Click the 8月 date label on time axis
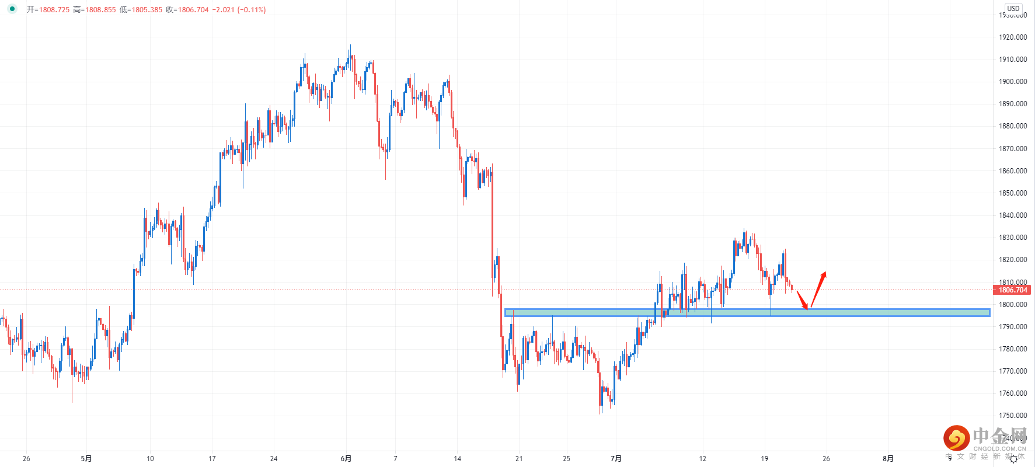This screenshot has height=467, width=1035. click(x=888, y=459)
